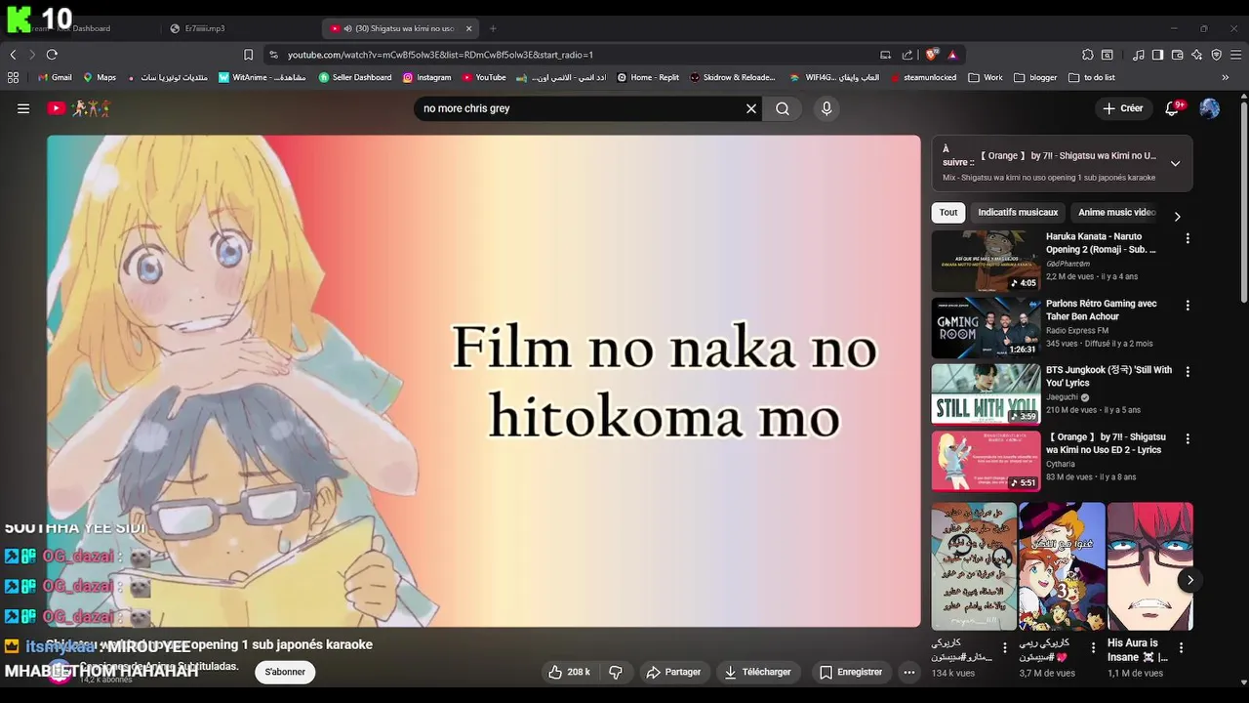
Task: Select the Anime music video chip
Action: click(x=1116, y=212)
